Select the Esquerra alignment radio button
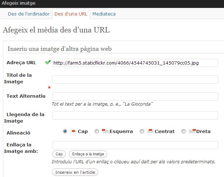This screenshot has width=224, height=177. click(97, 132)
